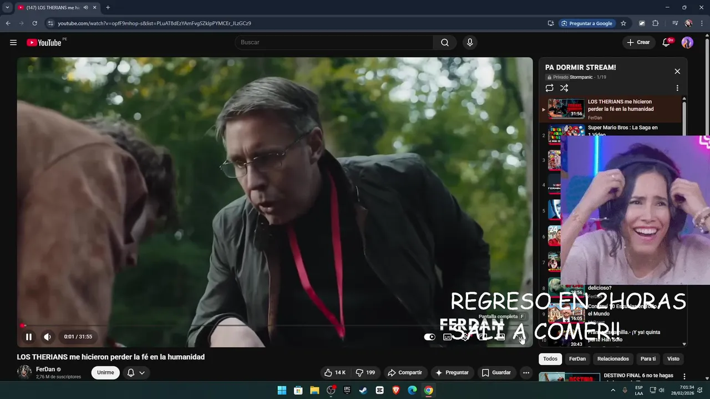Open site information icon in address bar

tap(50, 23)
